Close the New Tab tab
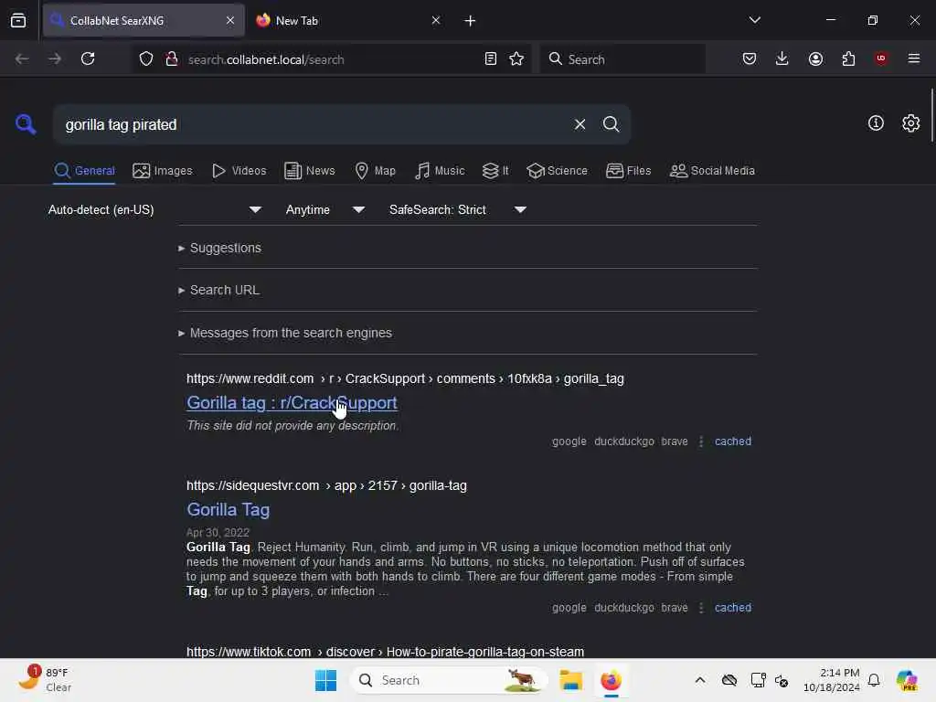The image size is (936, 702). pyautogui.click(x=436, y=20)
